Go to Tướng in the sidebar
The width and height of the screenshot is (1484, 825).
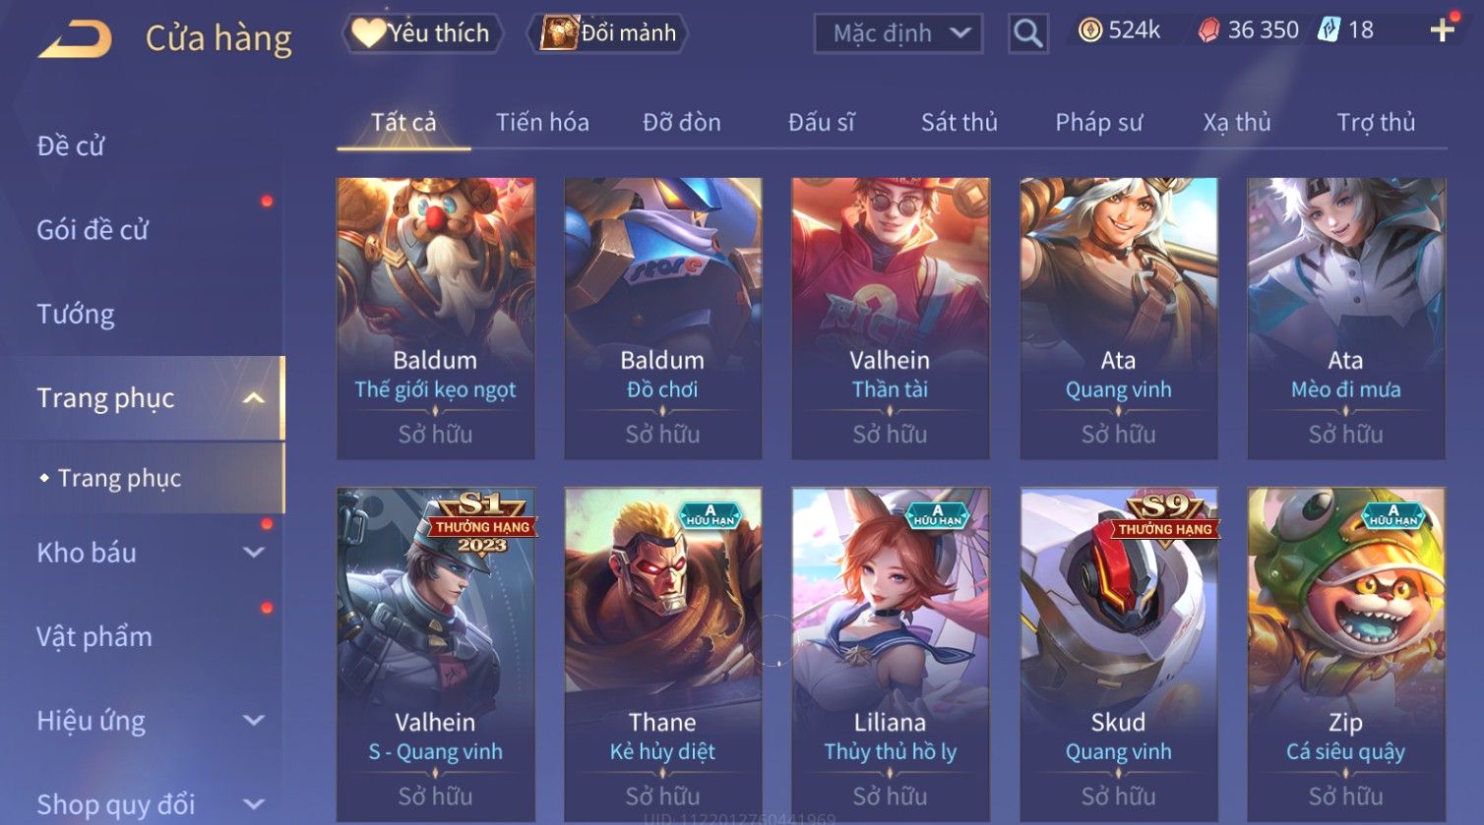76,315
